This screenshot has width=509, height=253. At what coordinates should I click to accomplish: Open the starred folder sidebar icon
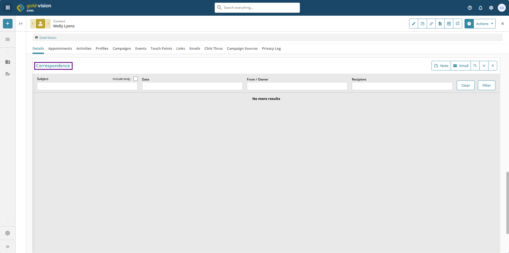tap(8, 62)
